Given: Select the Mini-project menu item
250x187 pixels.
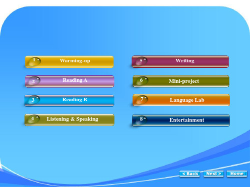Looking at the screenshot, I should coord(181,81).
